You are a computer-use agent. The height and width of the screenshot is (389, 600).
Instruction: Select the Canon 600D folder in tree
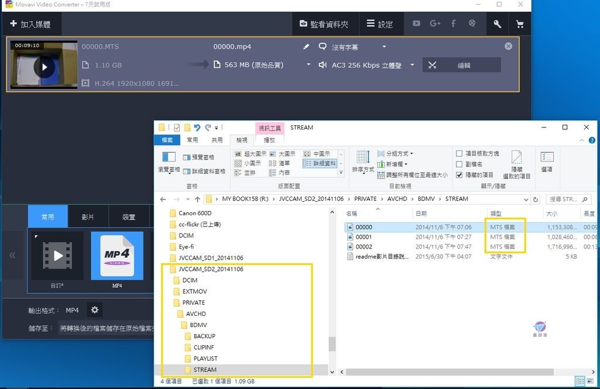click(x=195, y=213)
